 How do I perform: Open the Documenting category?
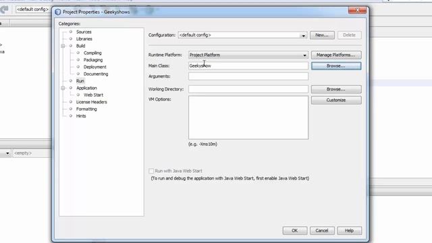96,74
